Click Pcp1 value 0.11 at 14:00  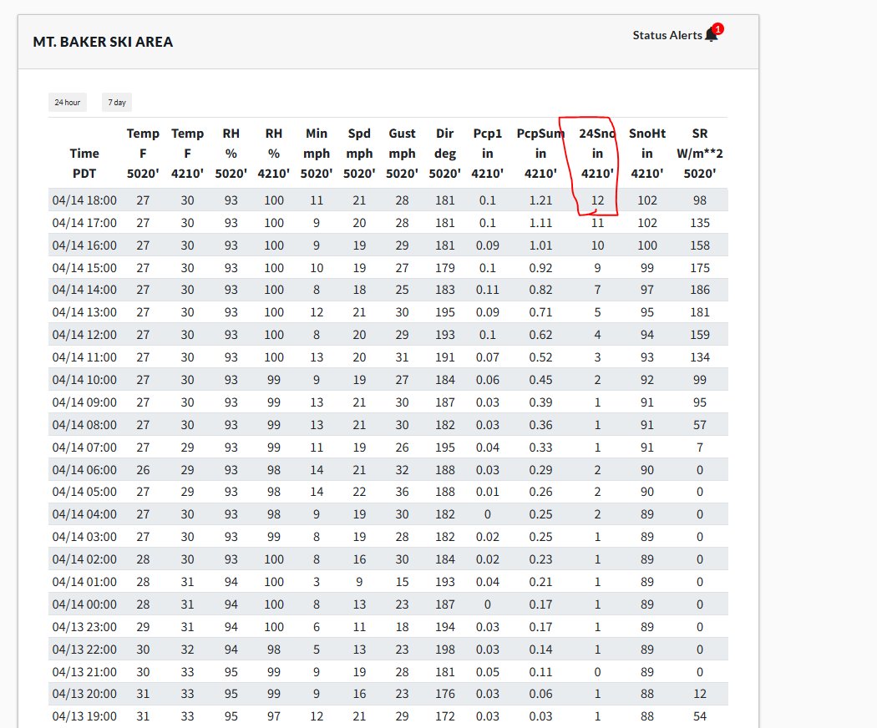tap(487, 290)
